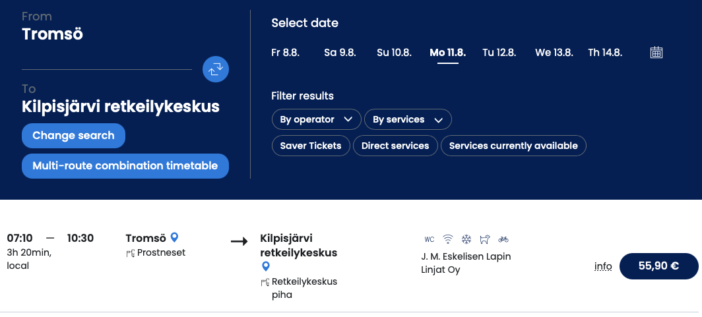Toggle Services currently available filter

point(513,146)
